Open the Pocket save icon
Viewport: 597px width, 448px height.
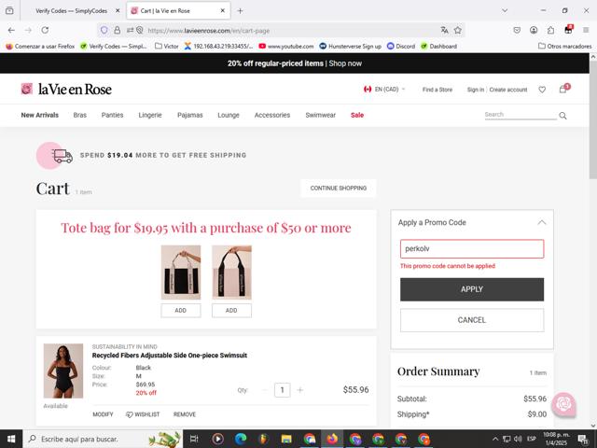tap(517, 30)
